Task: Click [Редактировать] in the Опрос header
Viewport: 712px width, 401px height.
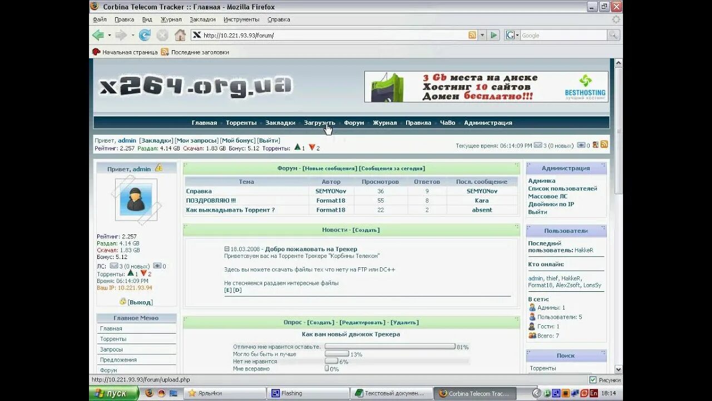Action: point(363,322)
